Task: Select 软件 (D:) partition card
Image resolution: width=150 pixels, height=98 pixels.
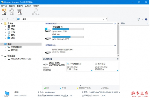Action: click(x=106, y=66)
